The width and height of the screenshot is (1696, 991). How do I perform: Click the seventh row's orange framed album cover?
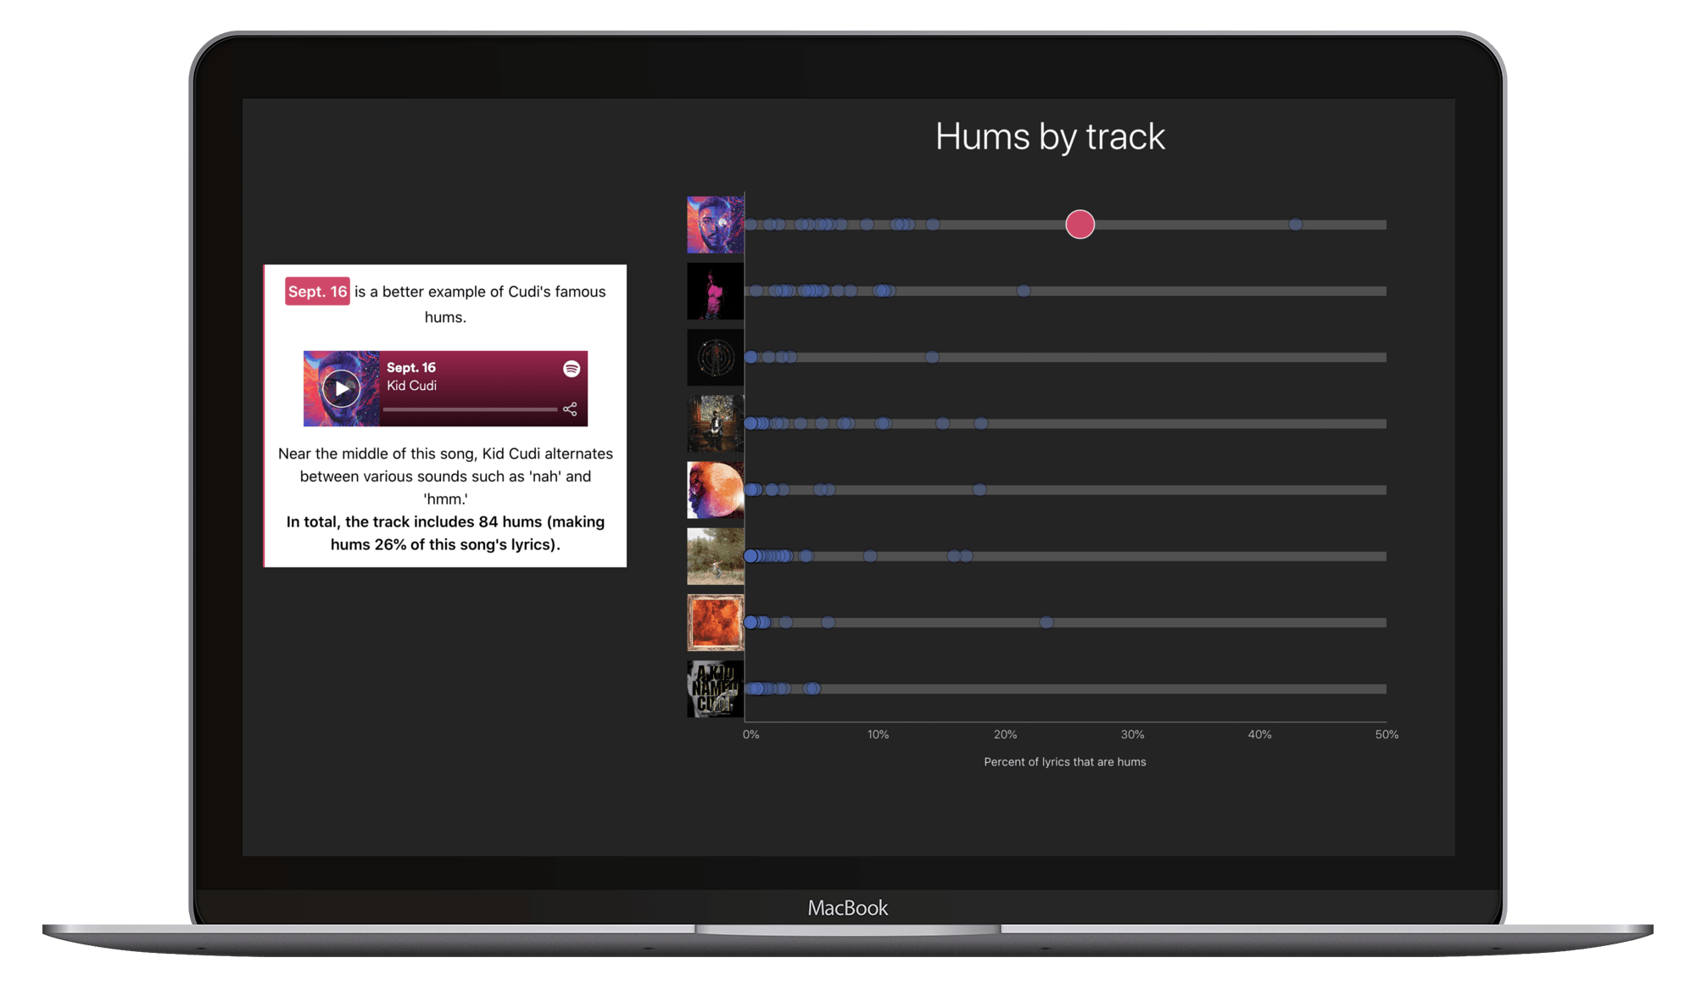pyautogui.click(x=716, y=622)
